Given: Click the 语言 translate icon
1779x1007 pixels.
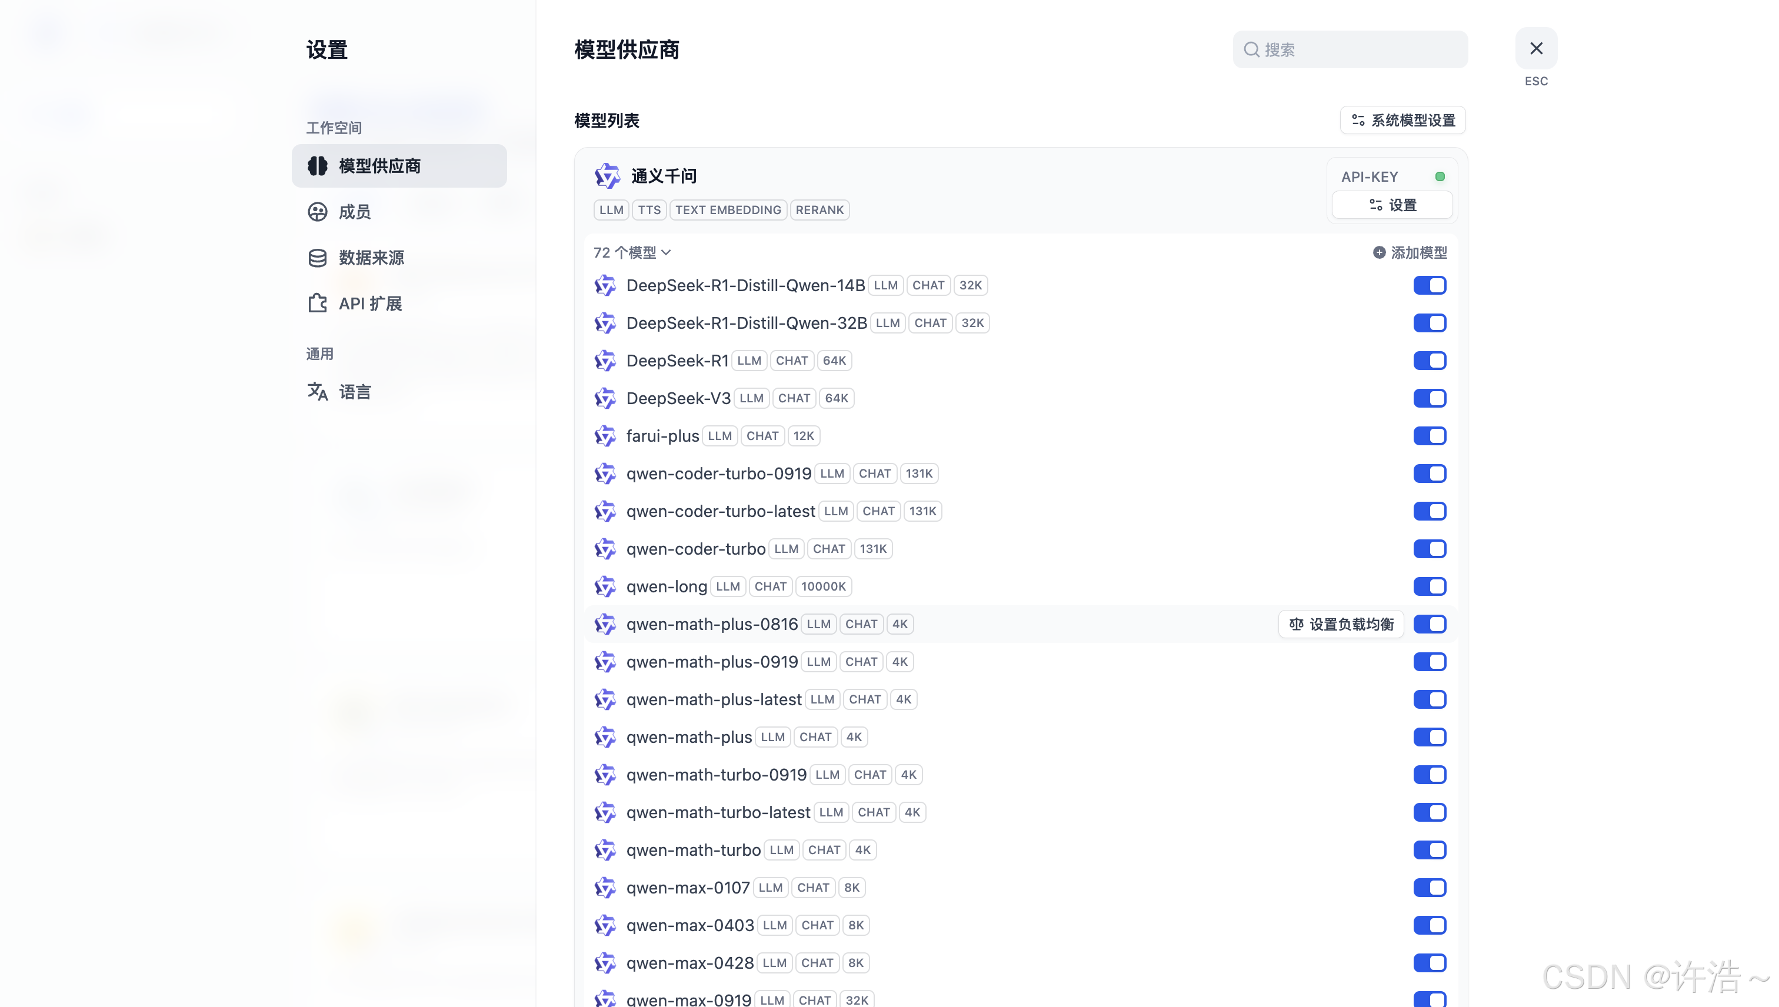Looking at the screenshot, I should click(x=318, y=392).
